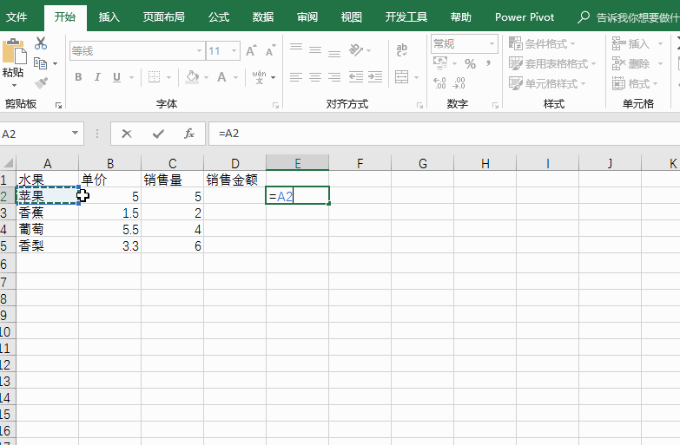Screen dimensions: 680x445
Task: Switch to the Power Pivot tab
Action: [525, 16]
